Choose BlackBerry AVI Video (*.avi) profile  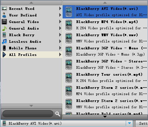click(105, 12)
